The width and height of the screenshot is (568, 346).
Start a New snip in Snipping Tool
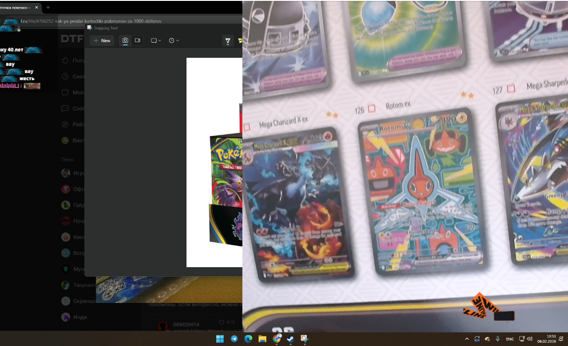tap(102, 40)
